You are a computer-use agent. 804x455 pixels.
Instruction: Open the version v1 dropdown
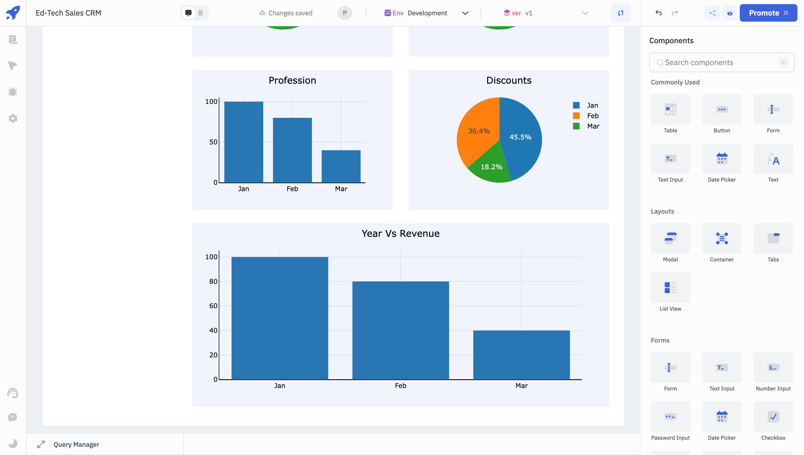(x=545, y=13)
